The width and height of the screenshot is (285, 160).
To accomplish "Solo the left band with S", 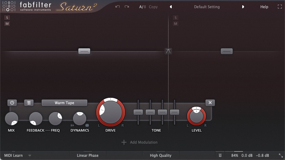I will [7, 17].
